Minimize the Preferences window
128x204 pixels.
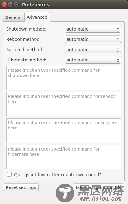pos(10,5)
